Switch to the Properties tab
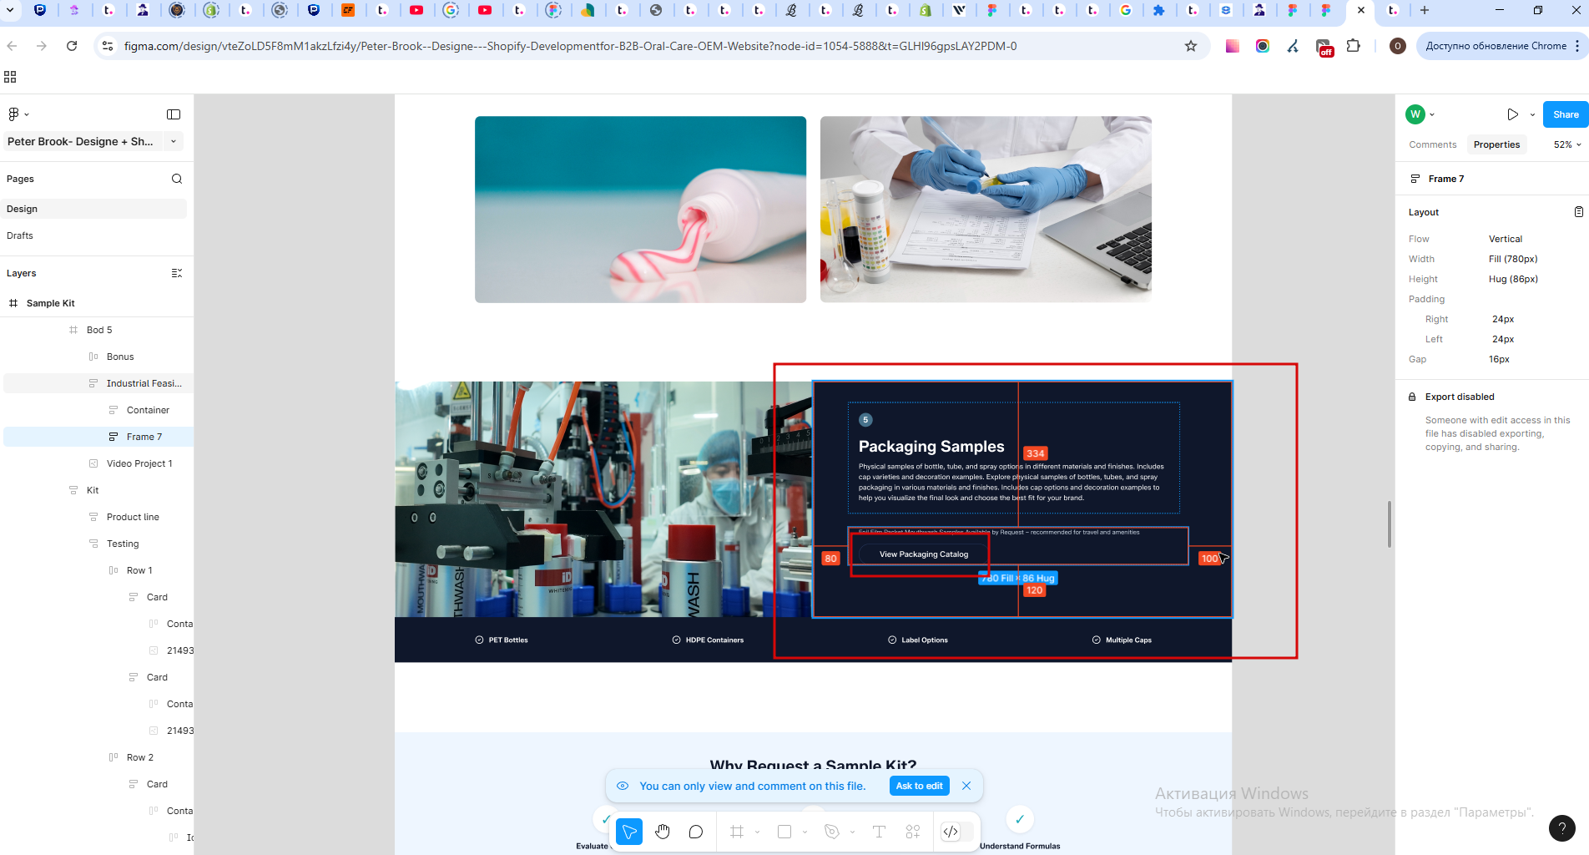 (x=1496, y=144)
